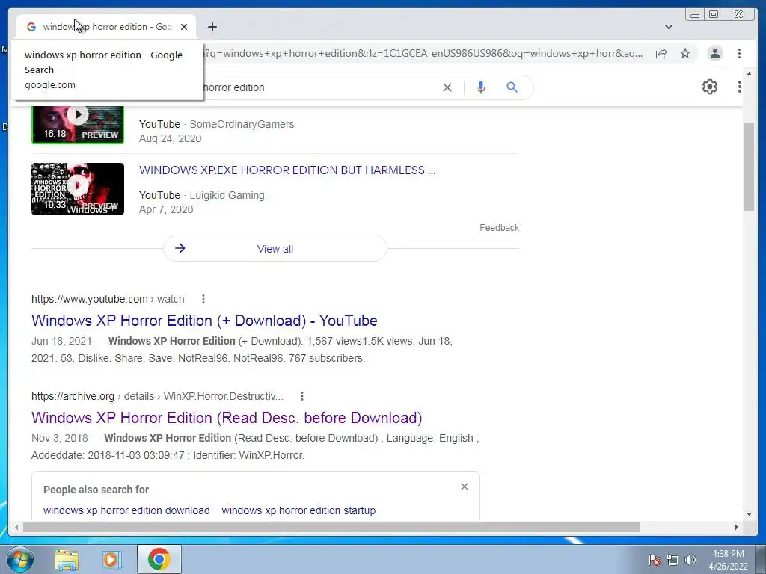Click the blue magnifier search button

tap(512, 87)
